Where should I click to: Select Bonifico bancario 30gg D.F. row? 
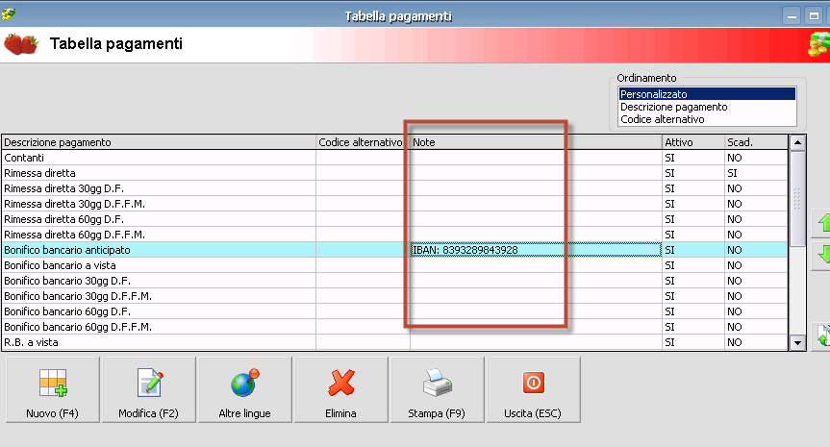coord(394,281)
